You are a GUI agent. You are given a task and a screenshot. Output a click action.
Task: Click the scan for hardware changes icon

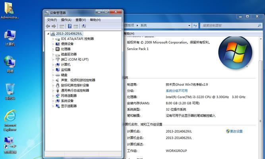click(x=84, y=26)
